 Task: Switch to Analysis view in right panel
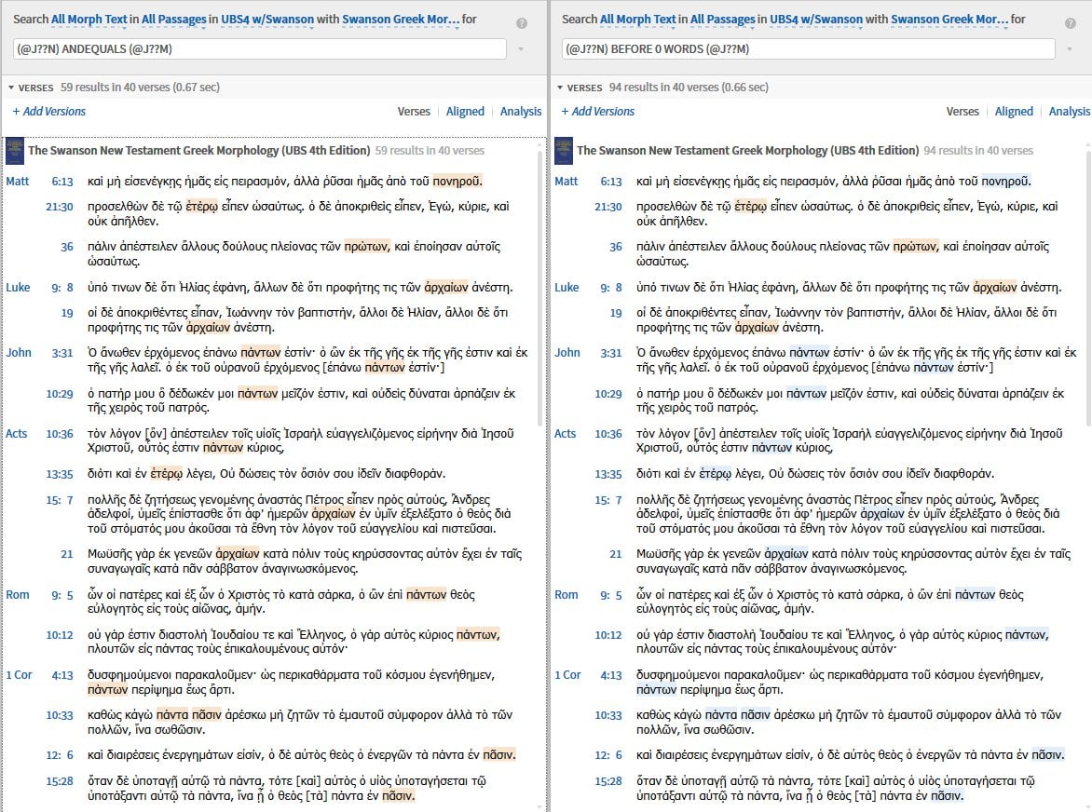tap(1070, 112)
